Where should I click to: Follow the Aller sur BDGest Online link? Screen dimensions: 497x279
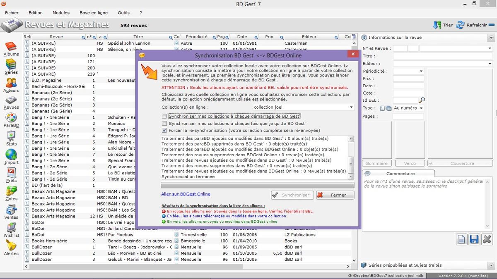(x=186, y=194)
